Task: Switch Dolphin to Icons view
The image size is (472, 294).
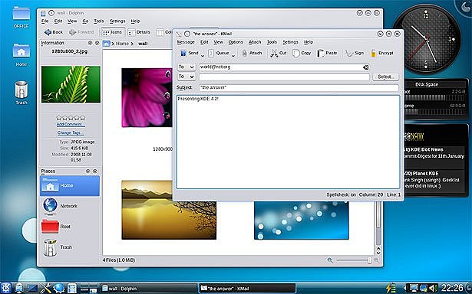Action: tap(113, 32)
